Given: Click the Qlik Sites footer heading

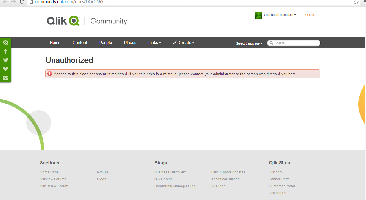Looking at the screenshot, I should pyautogui.click(x=279, y=163).
